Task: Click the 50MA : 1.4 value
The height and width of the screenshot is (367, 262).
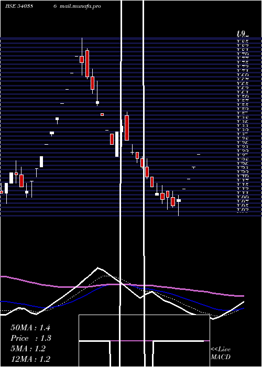Action: click(30, 328)
